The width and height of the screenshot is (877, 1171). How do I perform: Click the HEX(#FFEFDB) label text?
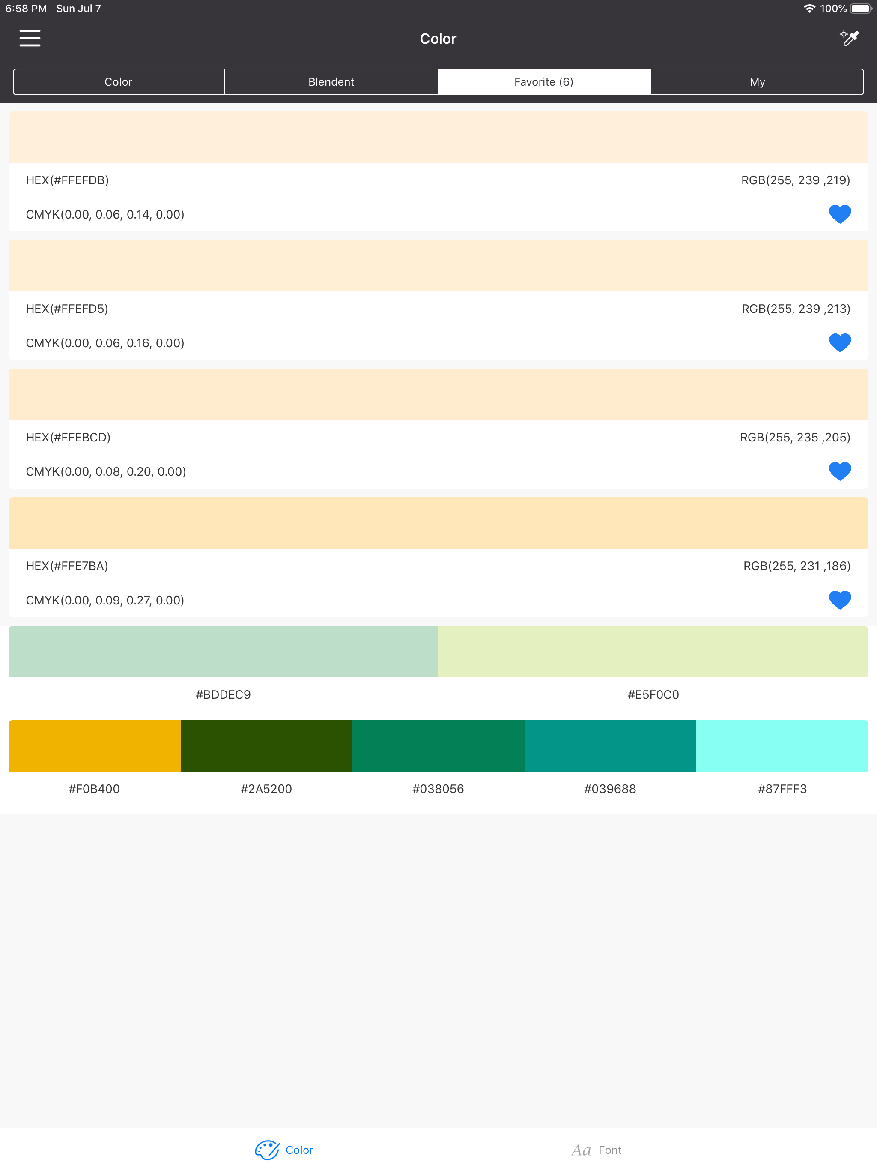tap(68, 180)
